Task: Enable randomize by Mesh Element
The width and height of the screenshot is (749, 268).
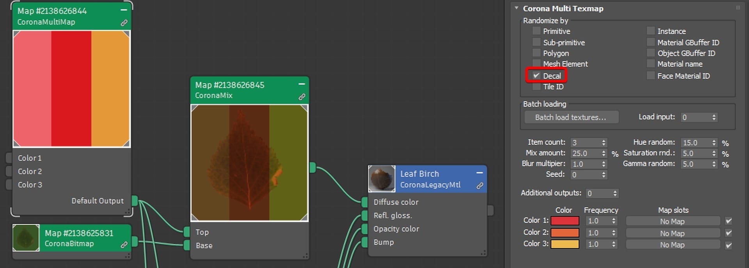Action: tap(537, 63)
